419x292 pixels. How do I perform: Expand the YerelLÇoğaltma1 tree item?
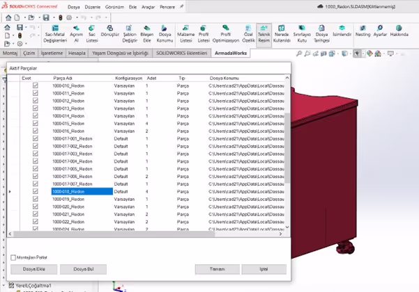tap(4, 285)
